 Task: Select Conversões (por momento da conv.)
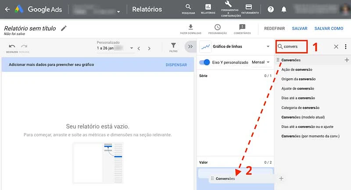click(x=311, y=136)
